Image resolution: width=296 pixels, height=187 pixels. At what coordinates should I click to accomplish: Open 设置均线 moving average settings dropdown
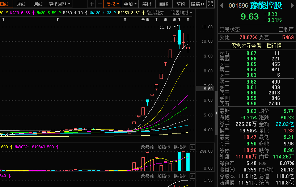click(x=181, y=13)
